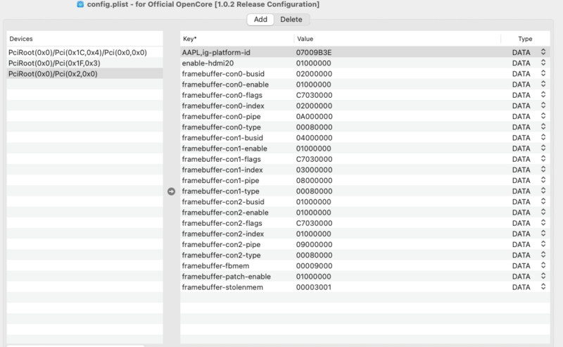Click the Add button

tap(260, 20)
